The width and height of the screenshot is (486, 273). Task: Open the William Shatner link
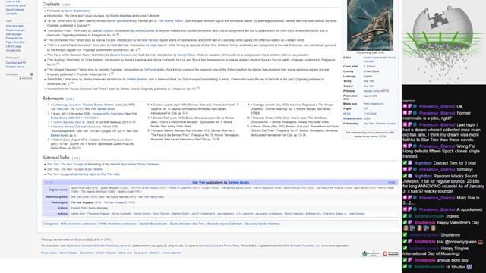[137, 79]
